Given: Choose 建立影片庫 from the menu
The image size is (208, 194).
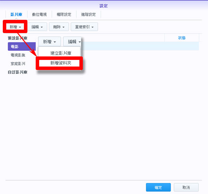Looking at the screenshot, I should coord(61,53).
